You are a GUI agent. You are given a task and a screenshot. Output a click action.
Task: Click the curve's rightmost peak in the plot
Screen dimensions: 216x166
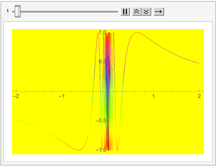137,33
